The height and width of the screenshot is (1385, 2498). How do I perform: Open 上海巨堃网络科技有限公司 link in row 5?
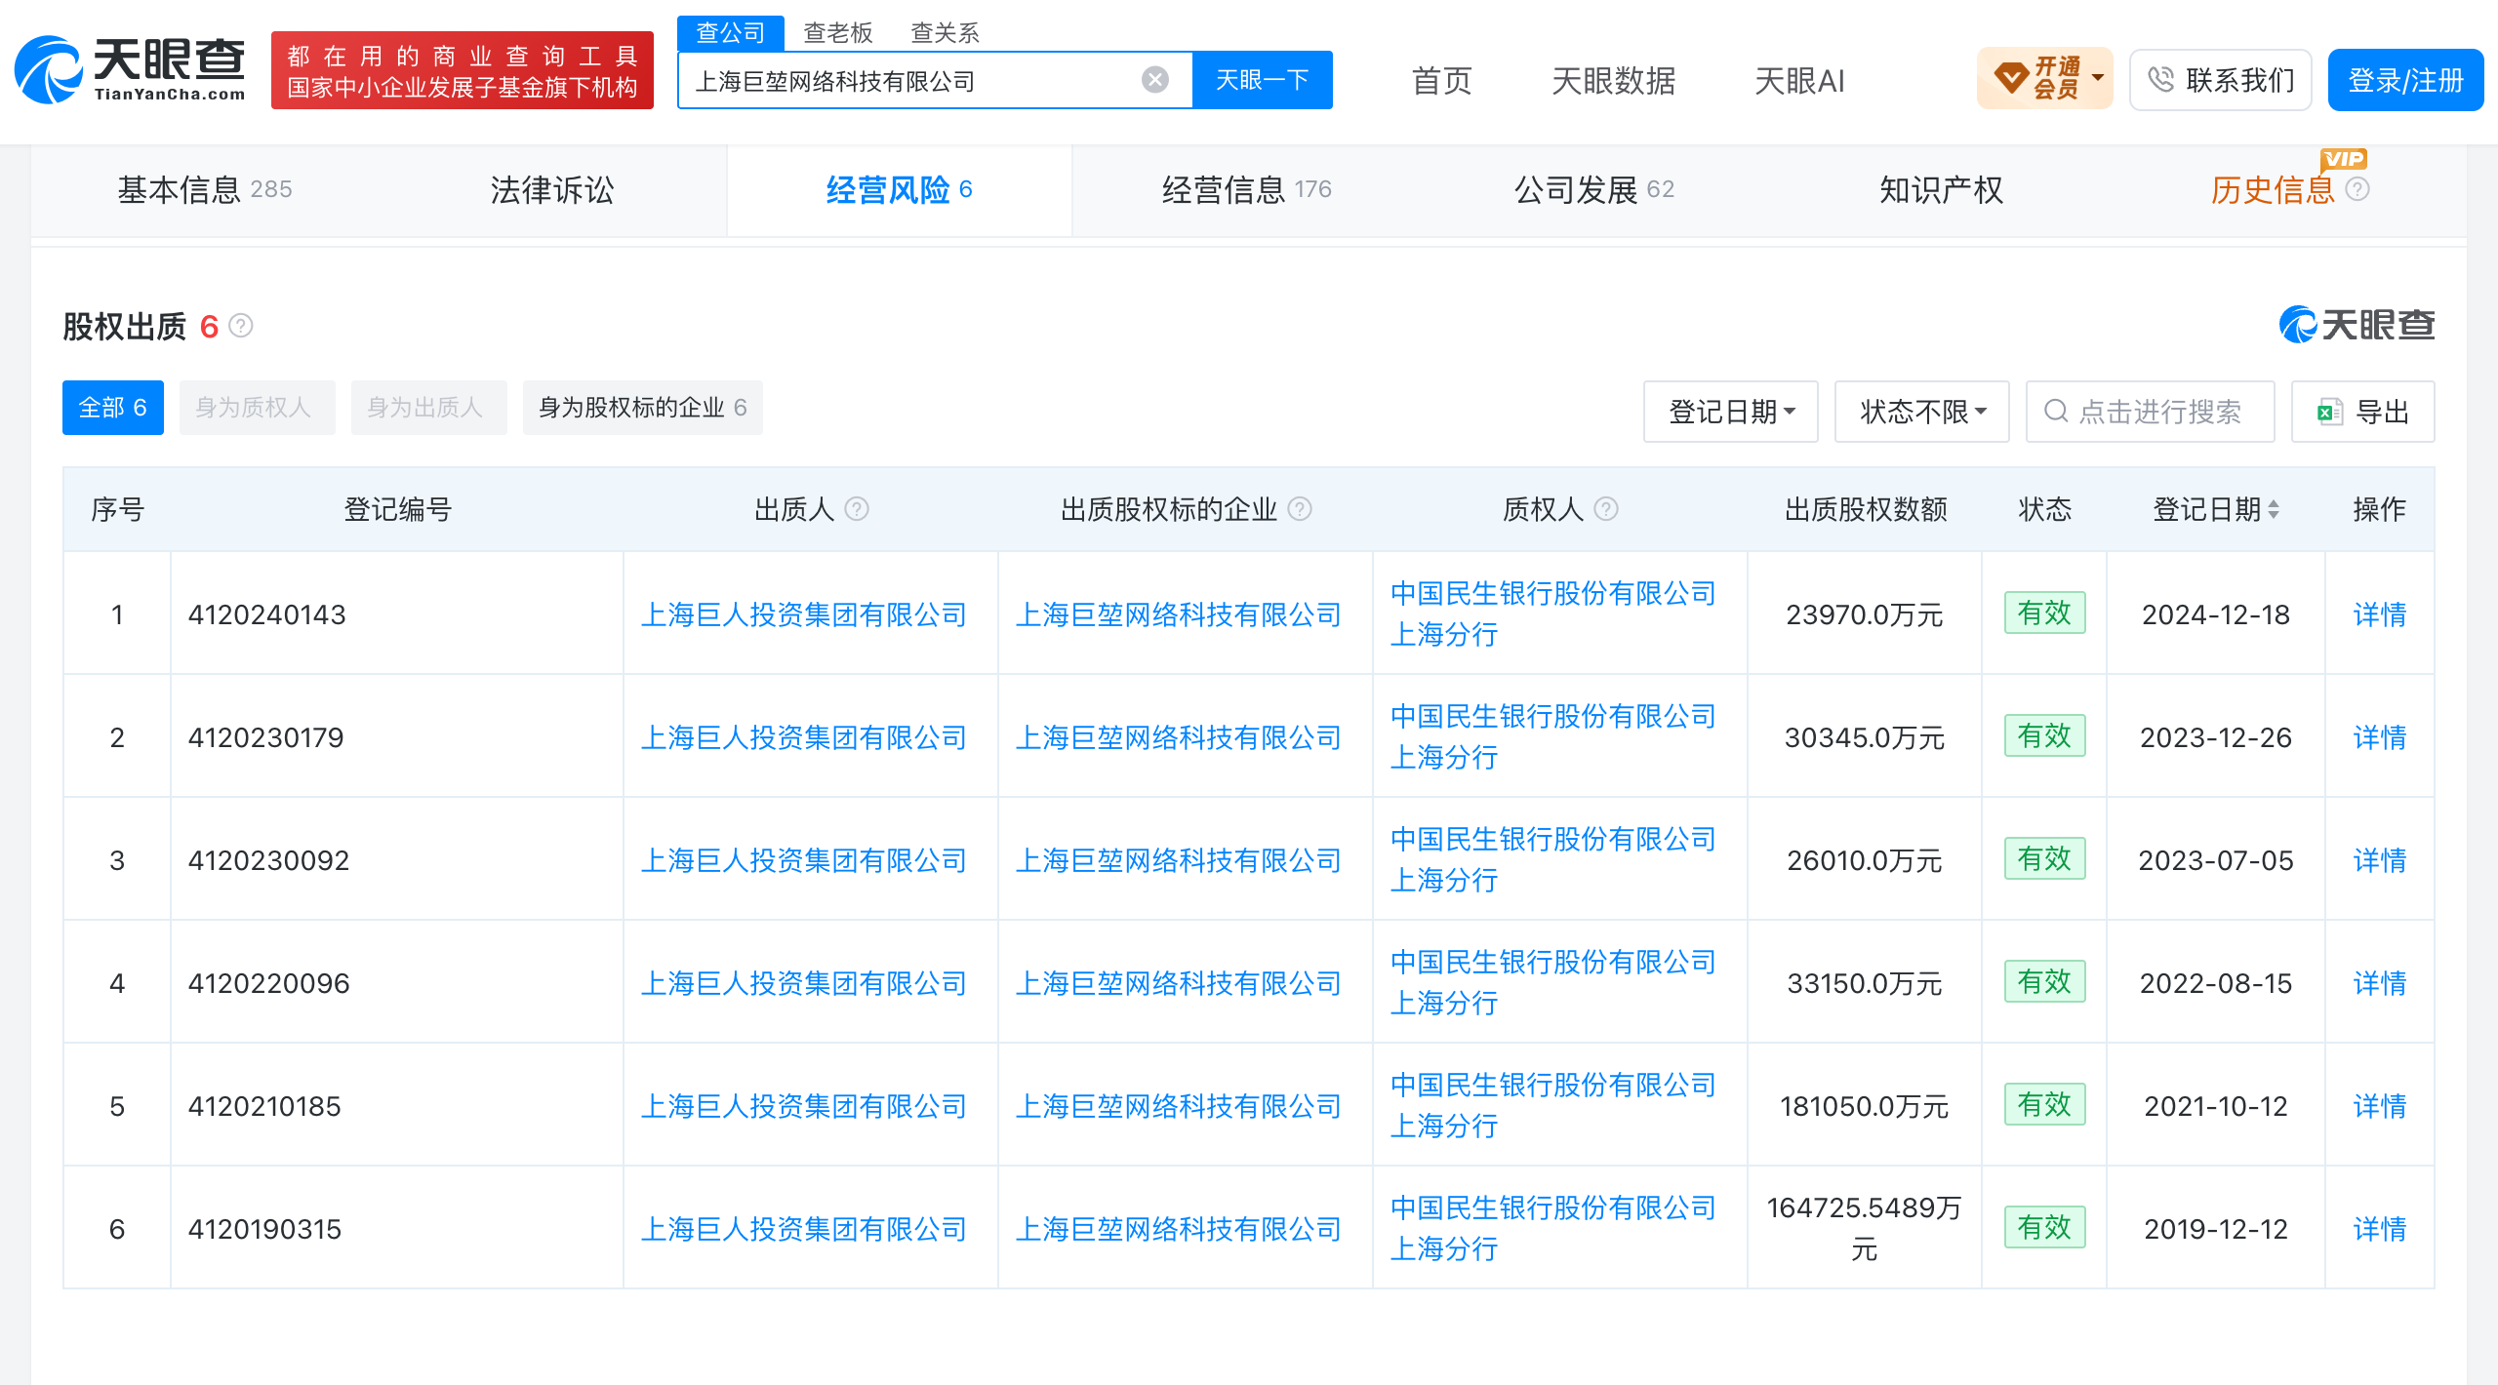(x=1179, y=1106)
